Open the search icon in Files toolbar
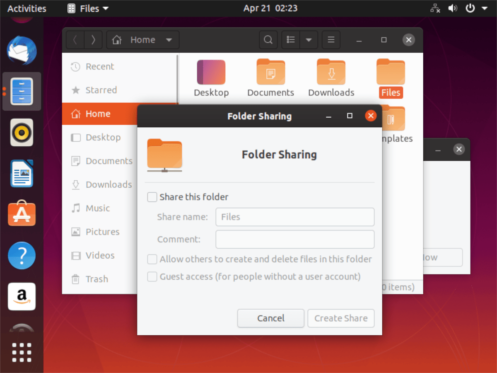 click(x=268, y=40)
